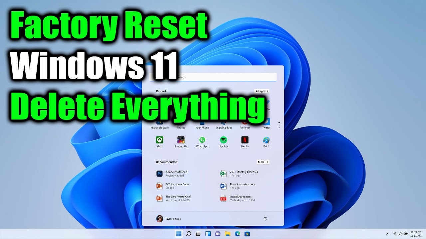Open Adobe Photoshop in Recommended
Image resolution: width=426 pixels, height=239 pixels.
click(x=172, y=174)
